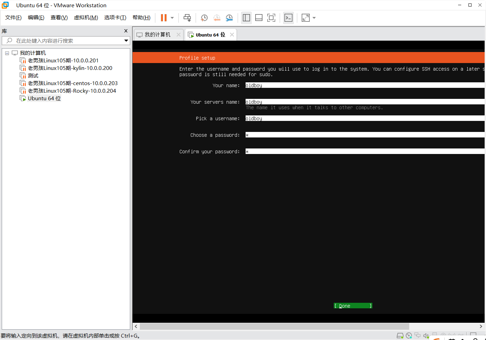Revert the virtual machine to snapshot
Image resolution: width=486 pixels, height=340 pixels.
click(217, 18)
